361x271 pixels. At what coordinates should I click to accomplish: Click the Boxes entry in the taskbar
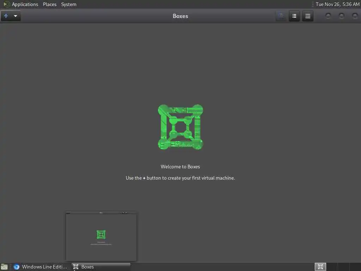click(101, 267)
